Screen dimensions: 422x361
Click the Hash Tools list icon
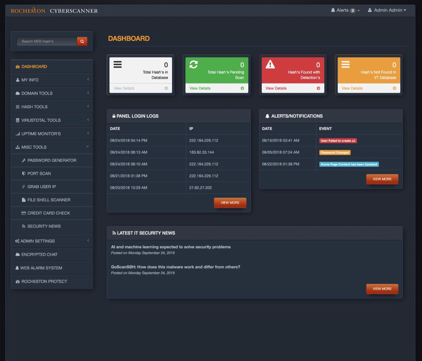pyautogui.click(x=18, y=107)
